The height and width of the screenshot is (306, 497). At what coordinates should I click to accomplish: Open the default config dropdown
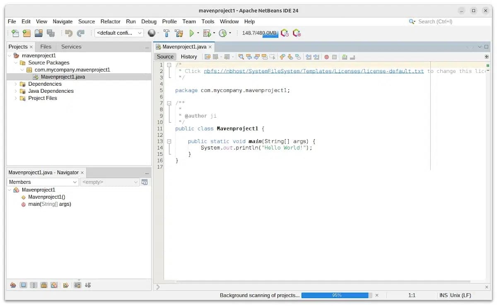tap(119, 33)
